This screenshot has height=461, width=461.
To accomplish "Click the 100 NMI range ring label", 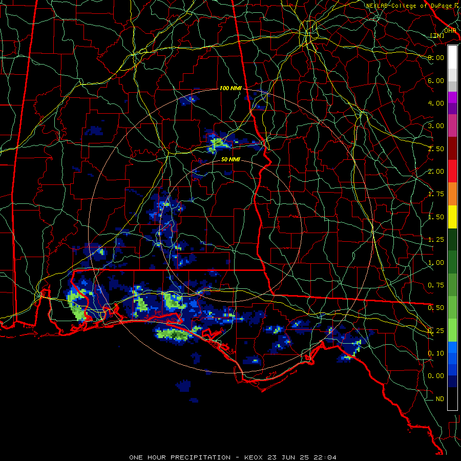I will pos(230,88).
